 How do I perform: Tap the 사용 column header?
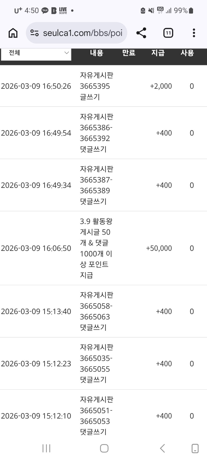(x=187, y=53)
